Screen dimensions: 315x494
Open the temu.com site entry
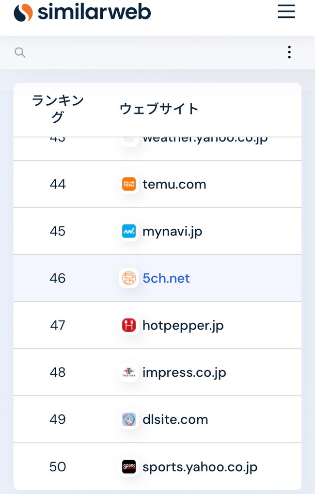(x=174, y=184)
